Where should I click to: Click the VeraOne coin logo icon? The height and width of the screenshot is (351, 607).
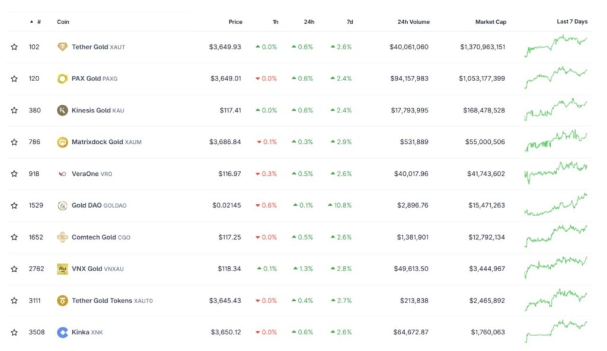(62, 174)
